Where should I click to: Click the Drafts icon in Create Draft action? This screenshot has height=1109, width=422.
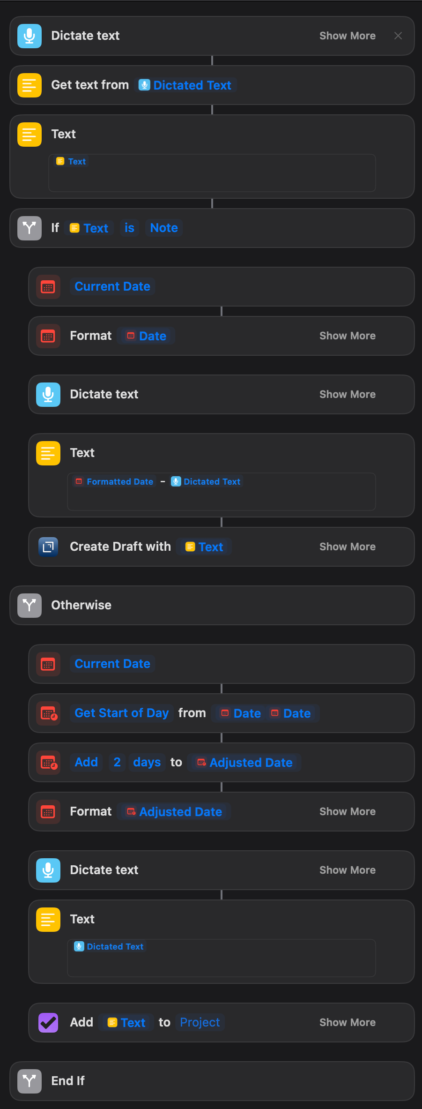coord(48,547)
